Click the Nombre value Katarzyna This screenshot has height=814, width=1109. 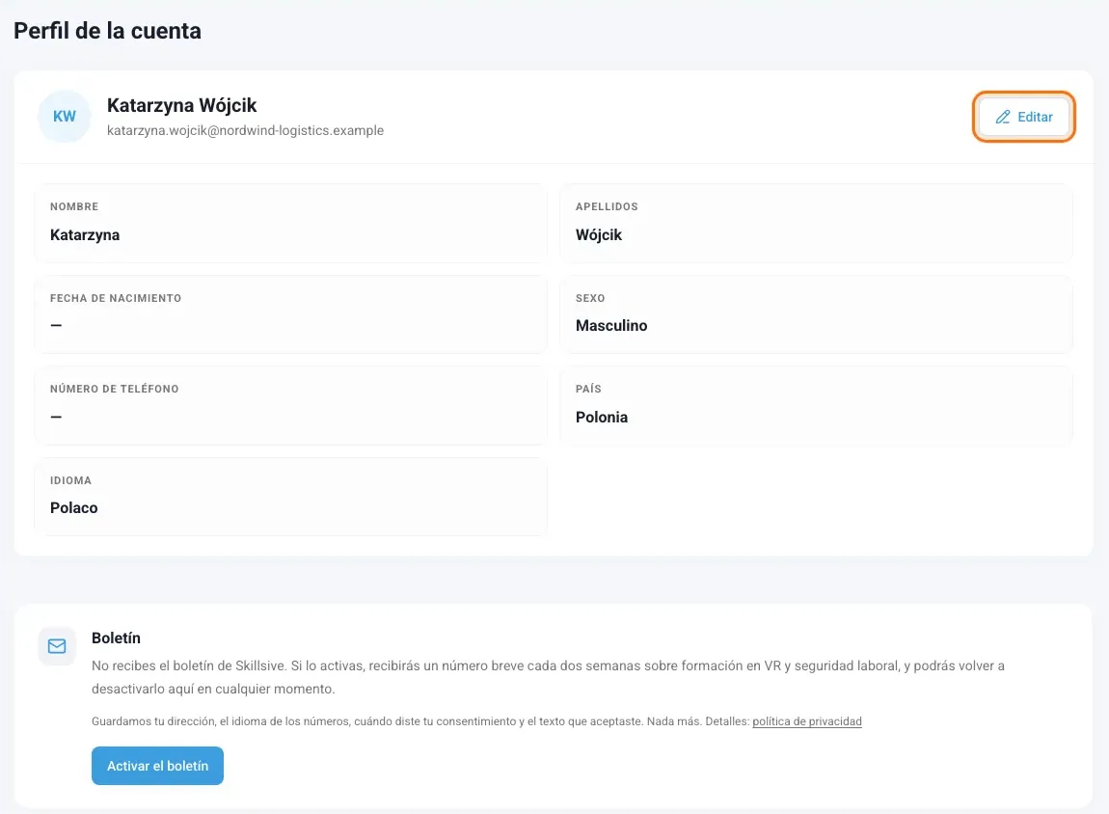pyautogui.click(x=85, y=234)
